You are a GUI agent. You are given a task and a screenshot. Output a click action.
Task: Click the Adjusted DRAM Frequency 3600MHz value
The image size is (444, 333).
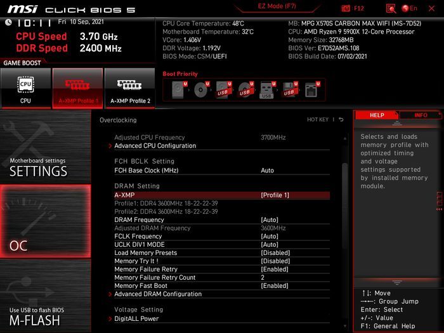[x=273, y=228]
